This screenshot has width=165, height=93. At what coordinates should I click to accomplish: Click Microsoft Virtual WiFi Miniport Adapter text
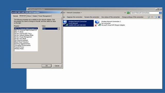coord(113,25)
